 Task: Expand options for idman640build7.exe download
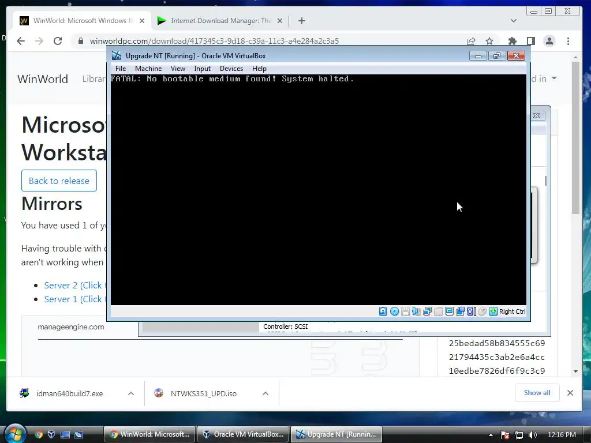click(131, 393)
